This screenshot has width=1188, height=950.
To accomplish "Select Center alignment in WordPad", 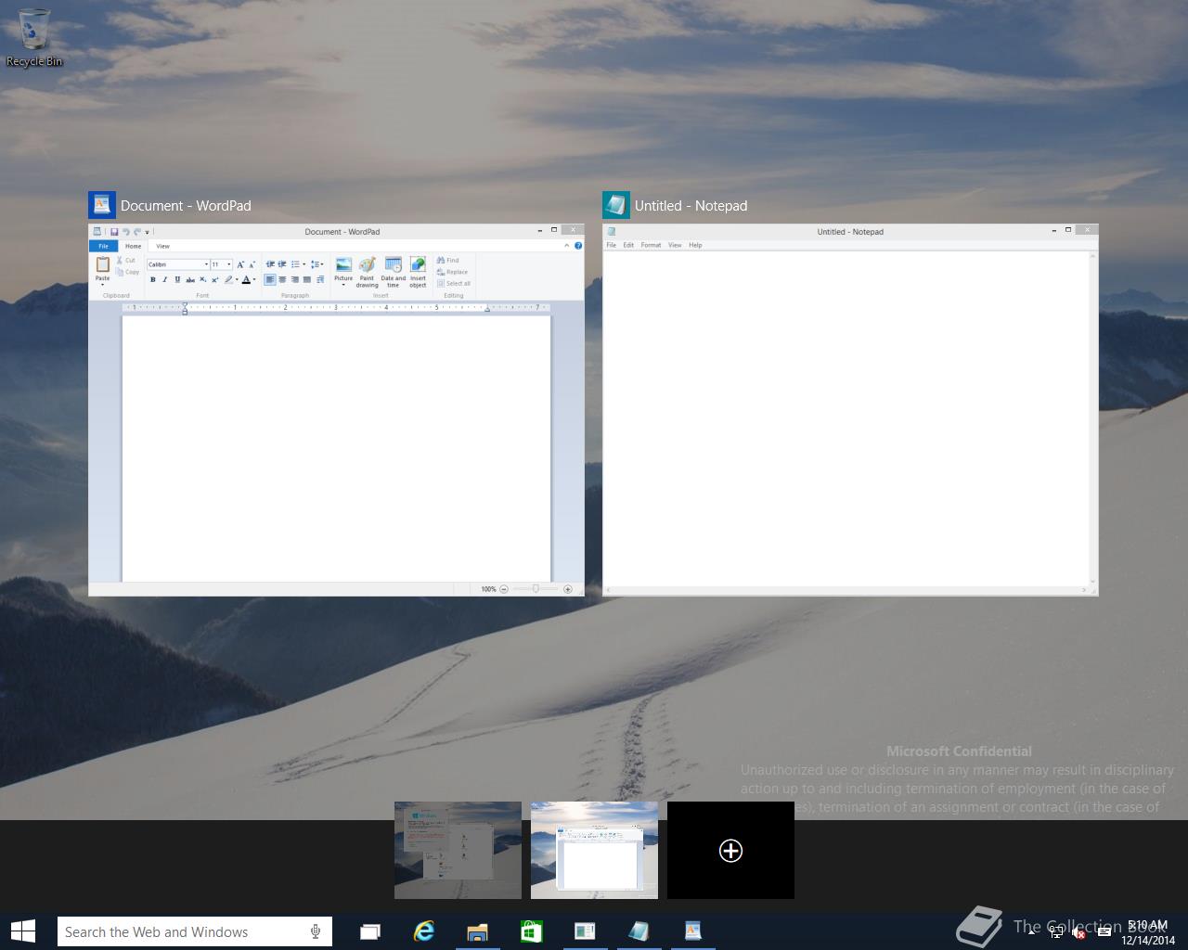I will [282, 279].
